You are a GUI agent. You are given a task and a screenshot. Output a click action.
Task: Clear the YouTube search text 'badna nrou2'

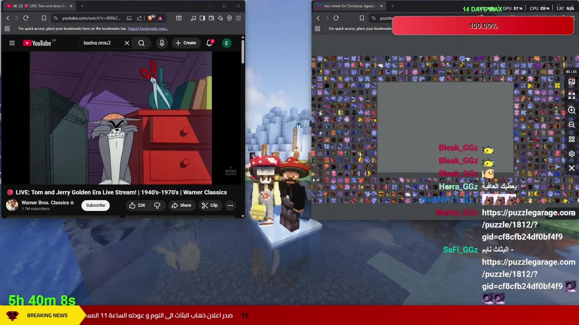coord(127,43)
